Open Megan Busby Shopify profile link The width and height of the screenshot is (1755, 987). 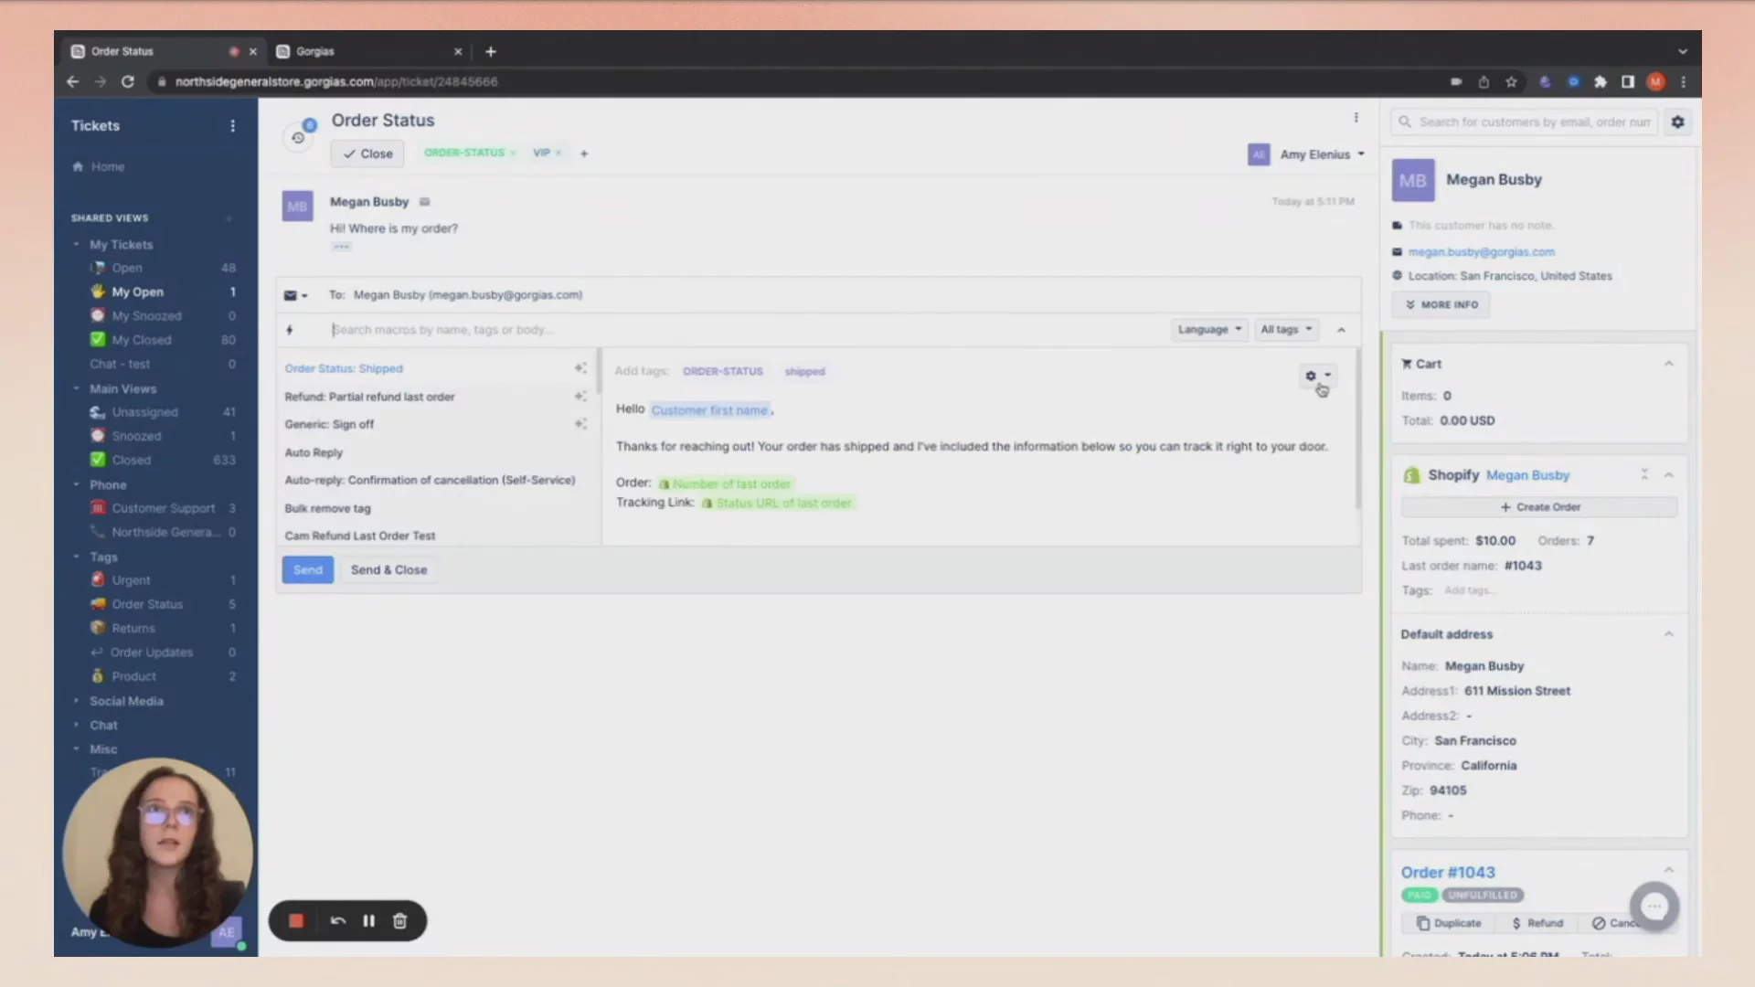tap(1527, 475)
